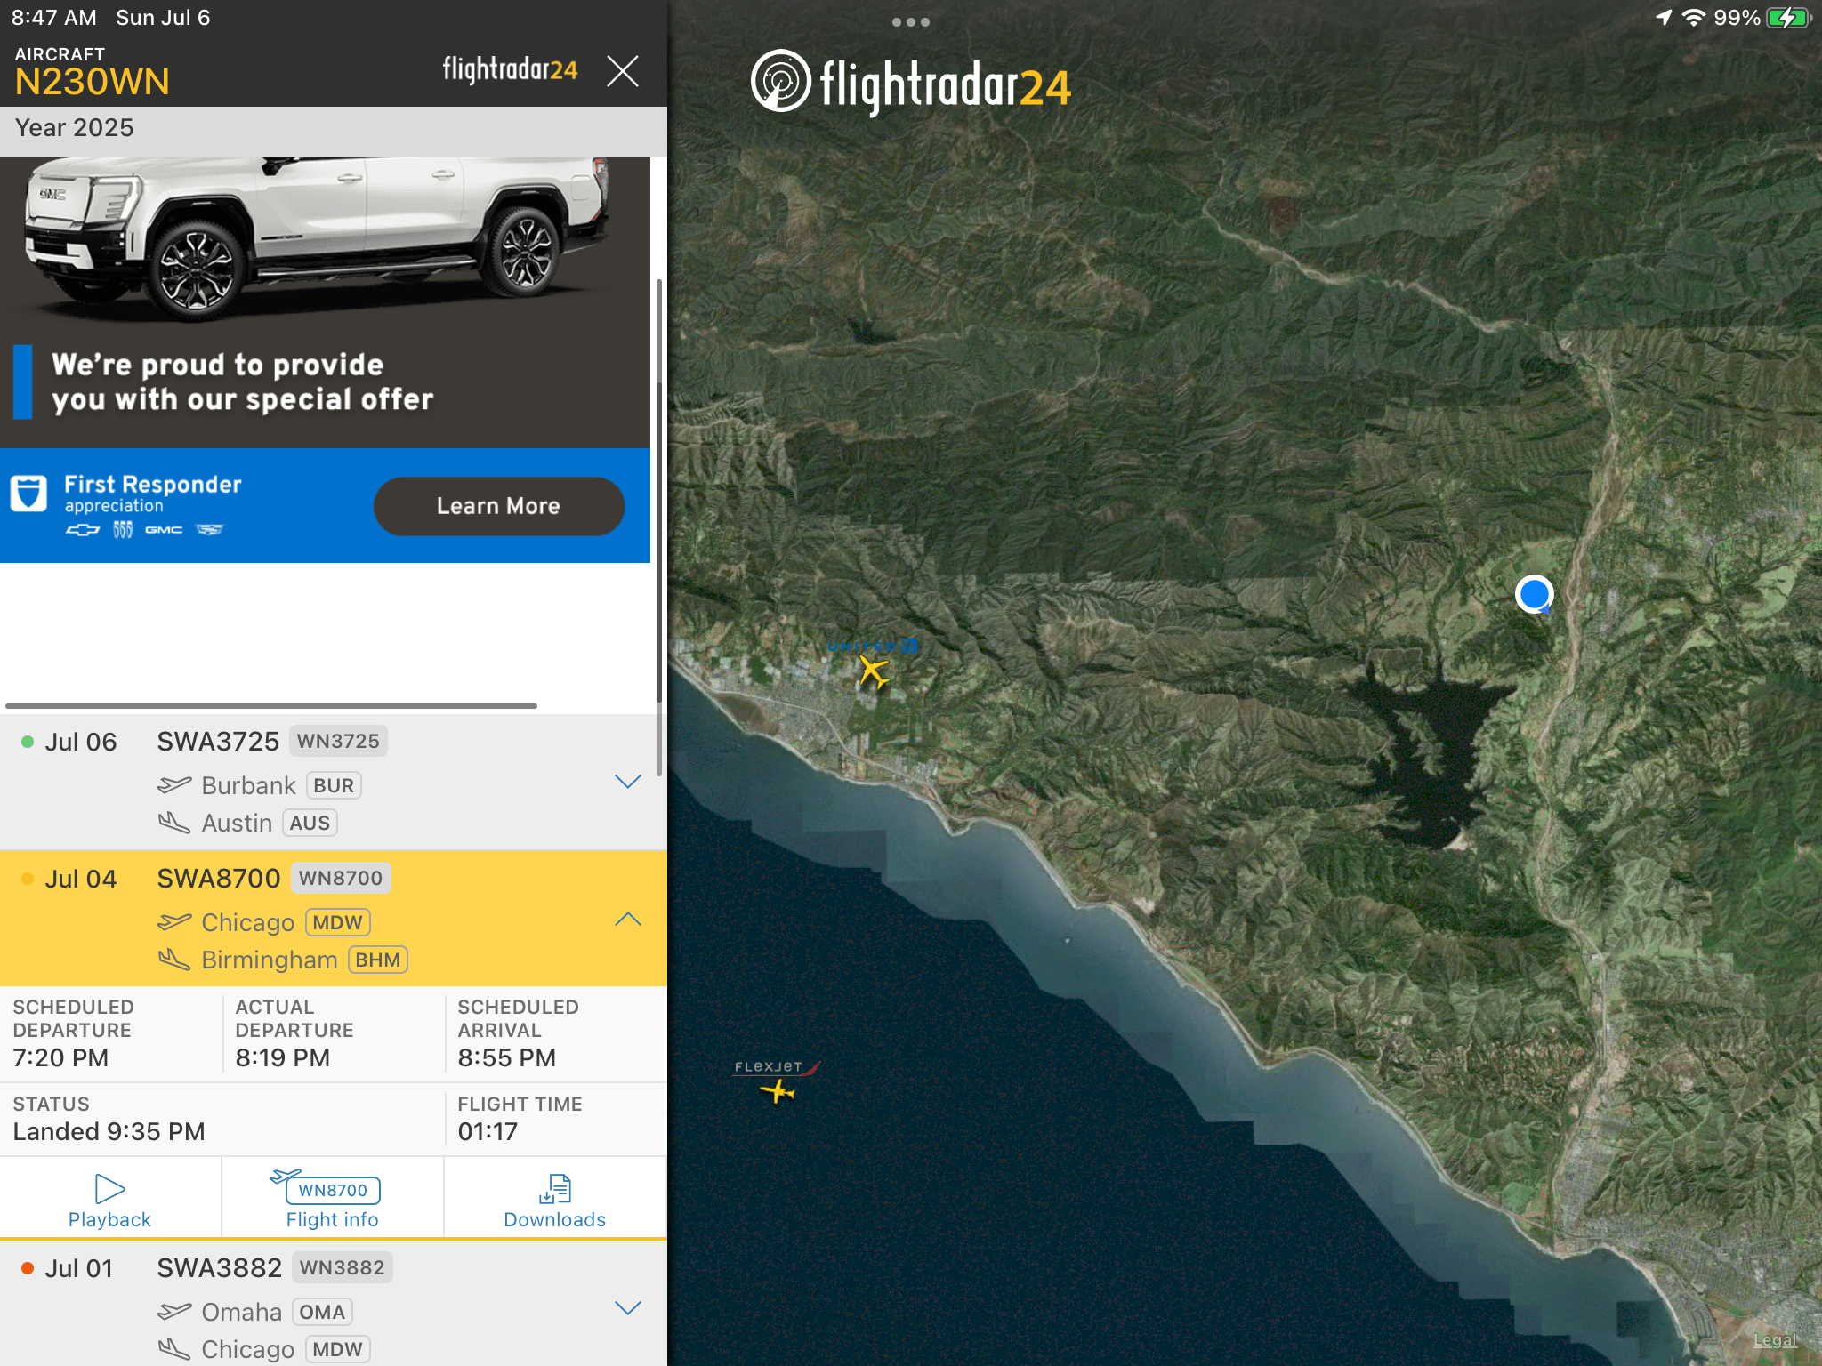Image resolution: width=1822 pixels, height=1366 pixels.
Task: Click the N230WN registration title
Action: coord(93,82)
